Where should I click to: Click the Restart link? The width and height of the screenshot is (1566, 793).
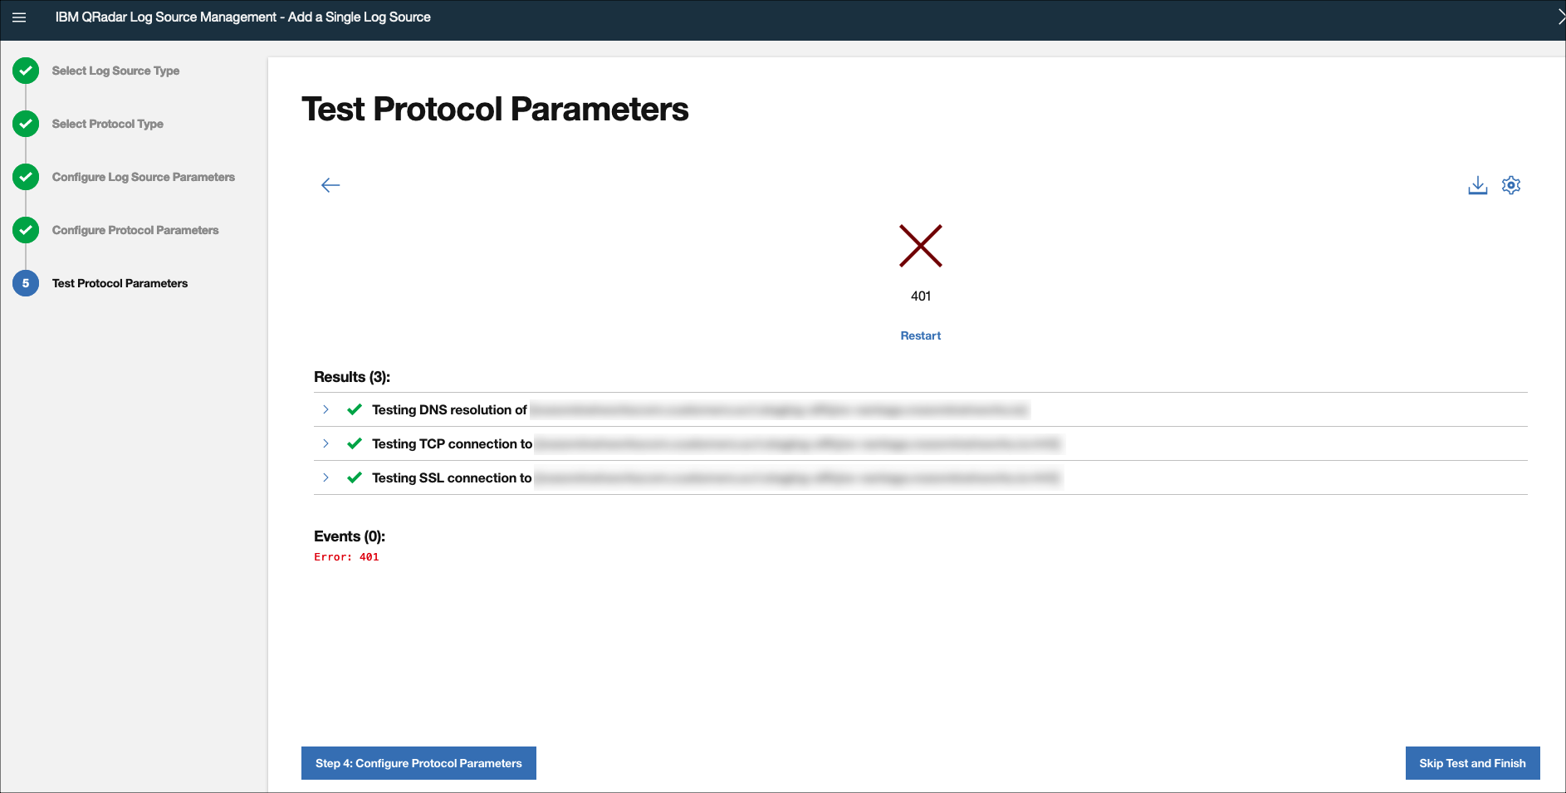[x=921, y=335]
